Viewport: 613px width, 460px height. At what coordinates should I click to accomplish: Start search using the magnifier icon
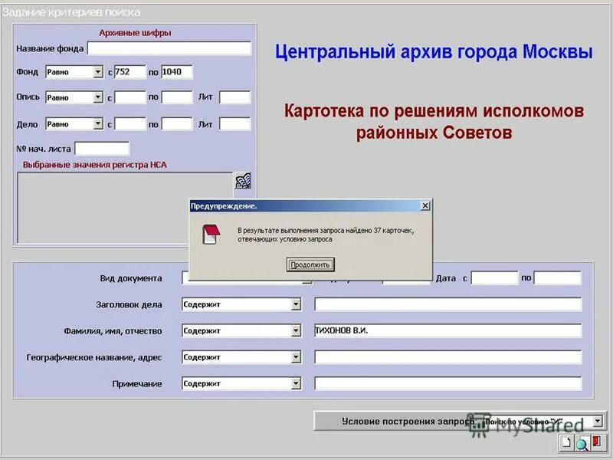(x=582, y=443)
